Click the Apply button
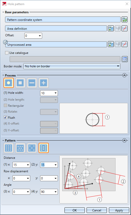 coord(119,210)
